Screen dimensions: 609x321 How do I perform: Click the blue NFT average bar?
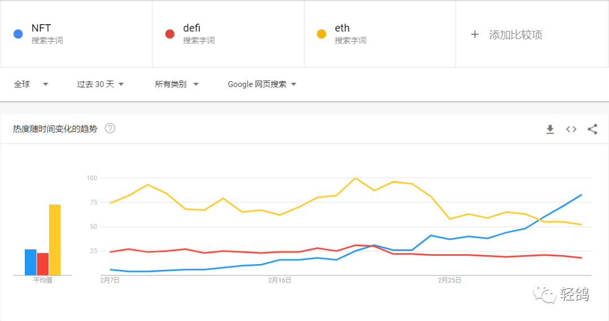pyautogui.click(x=30, y=262)
